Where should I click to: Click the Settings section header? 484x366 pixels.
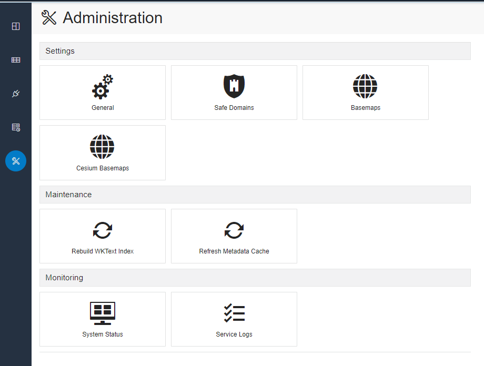coord(255,51)
